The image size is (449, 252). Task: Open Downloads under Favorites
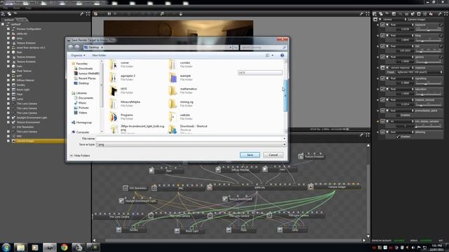pos(86,69)
